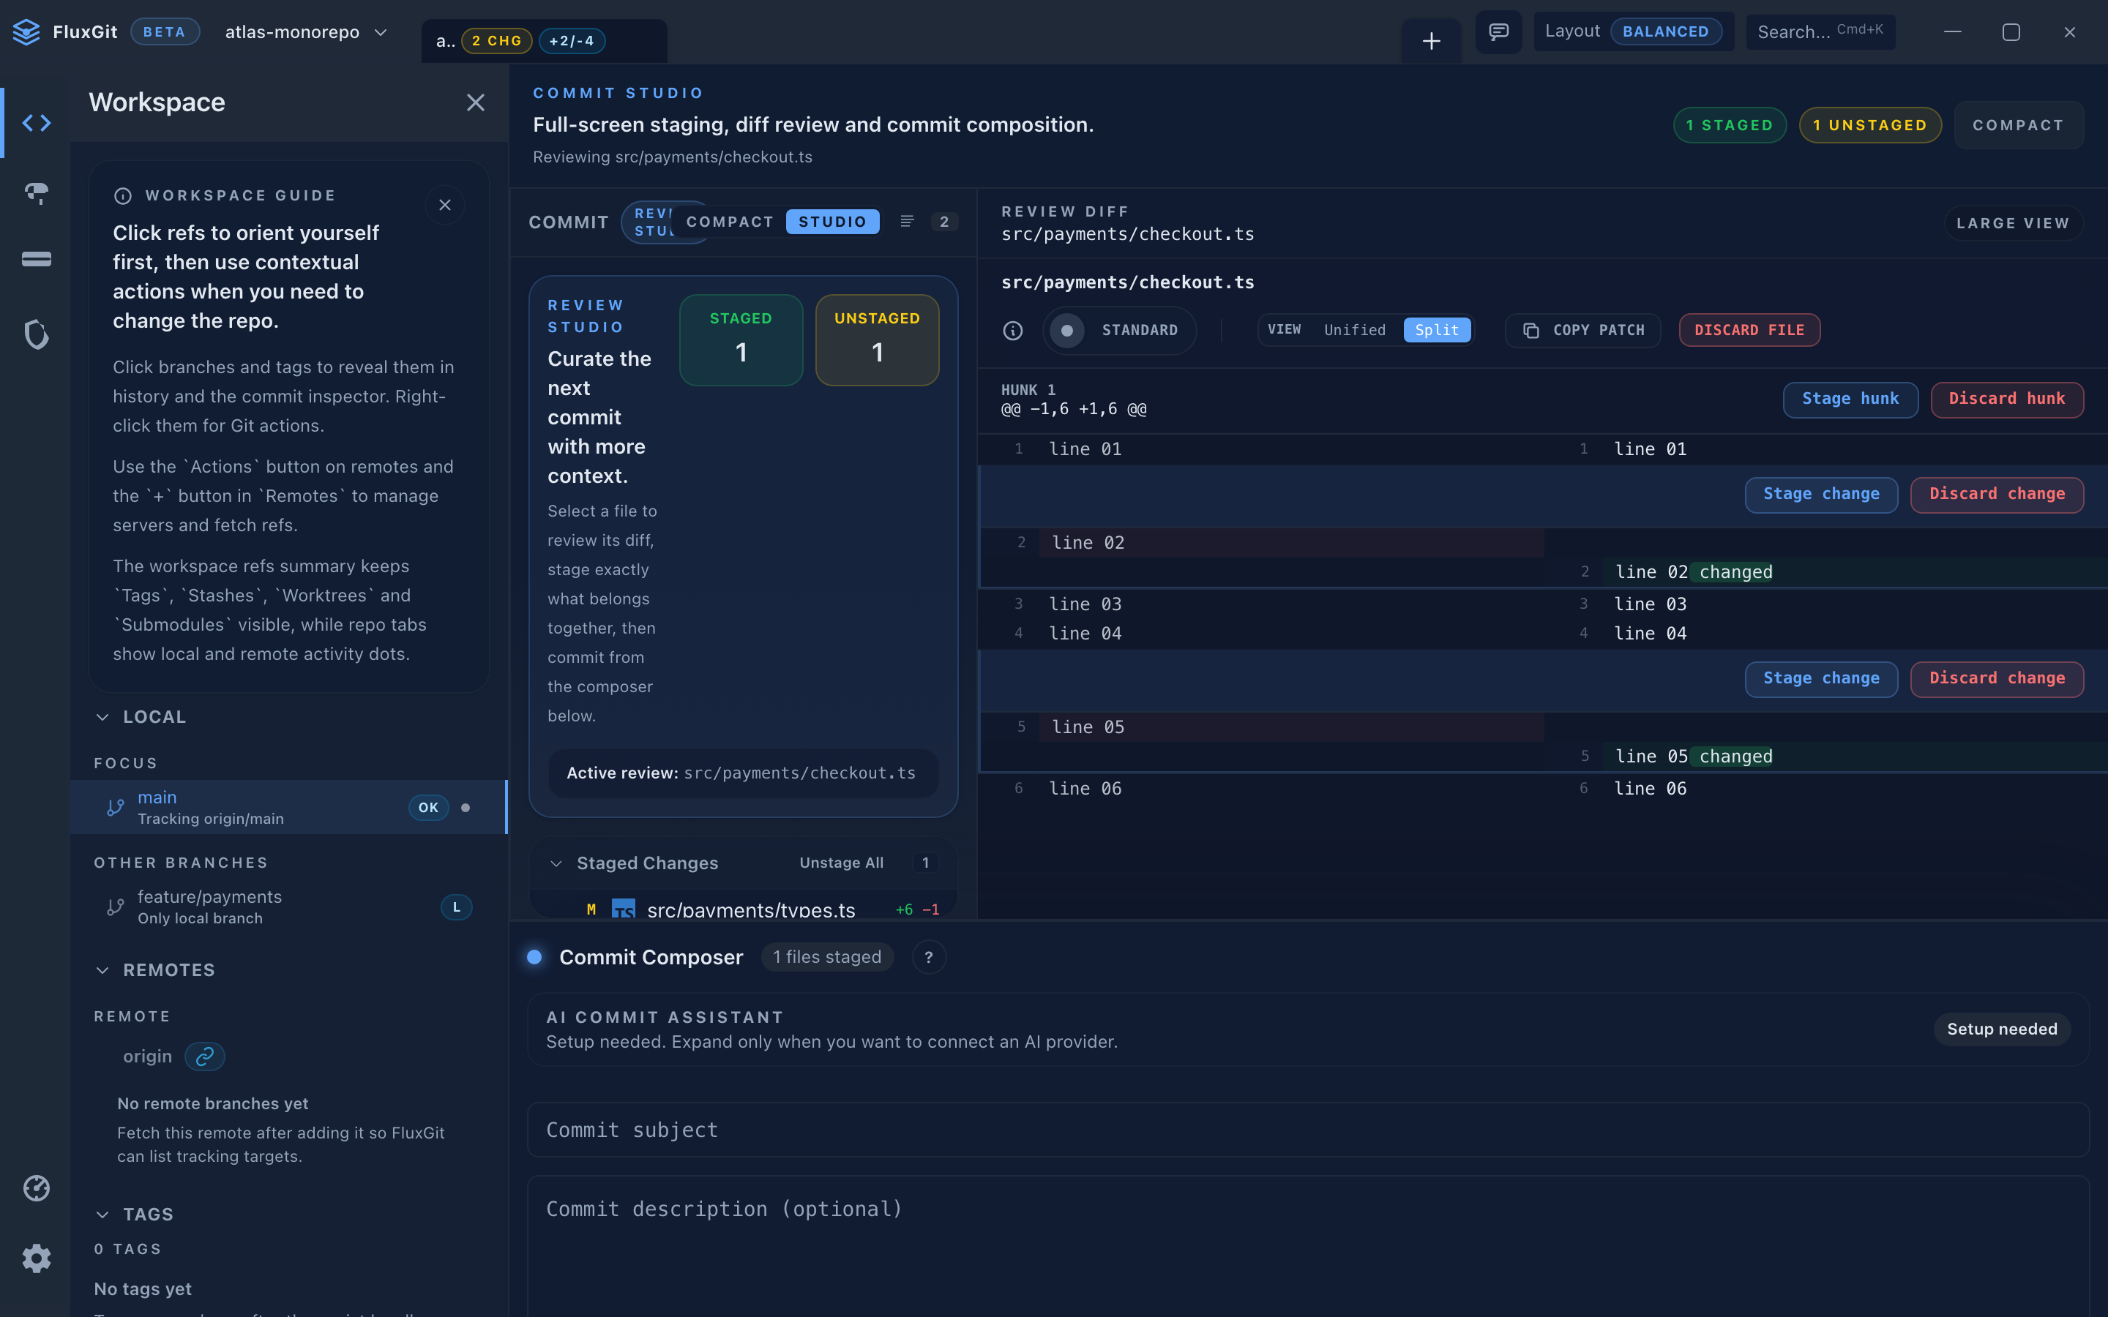Open staged file src/payments/types.ts
Image resolution: width=2108 pixels, height=1317 pixels.
coord(743,907)
